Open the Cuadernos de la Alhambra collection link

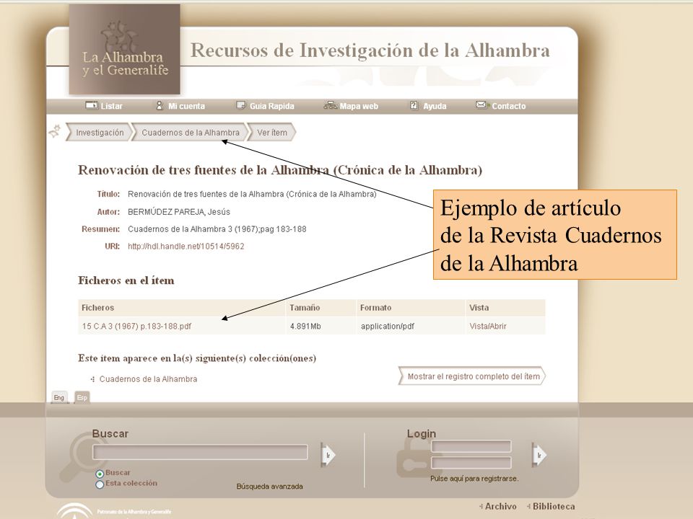pos(148,379)
